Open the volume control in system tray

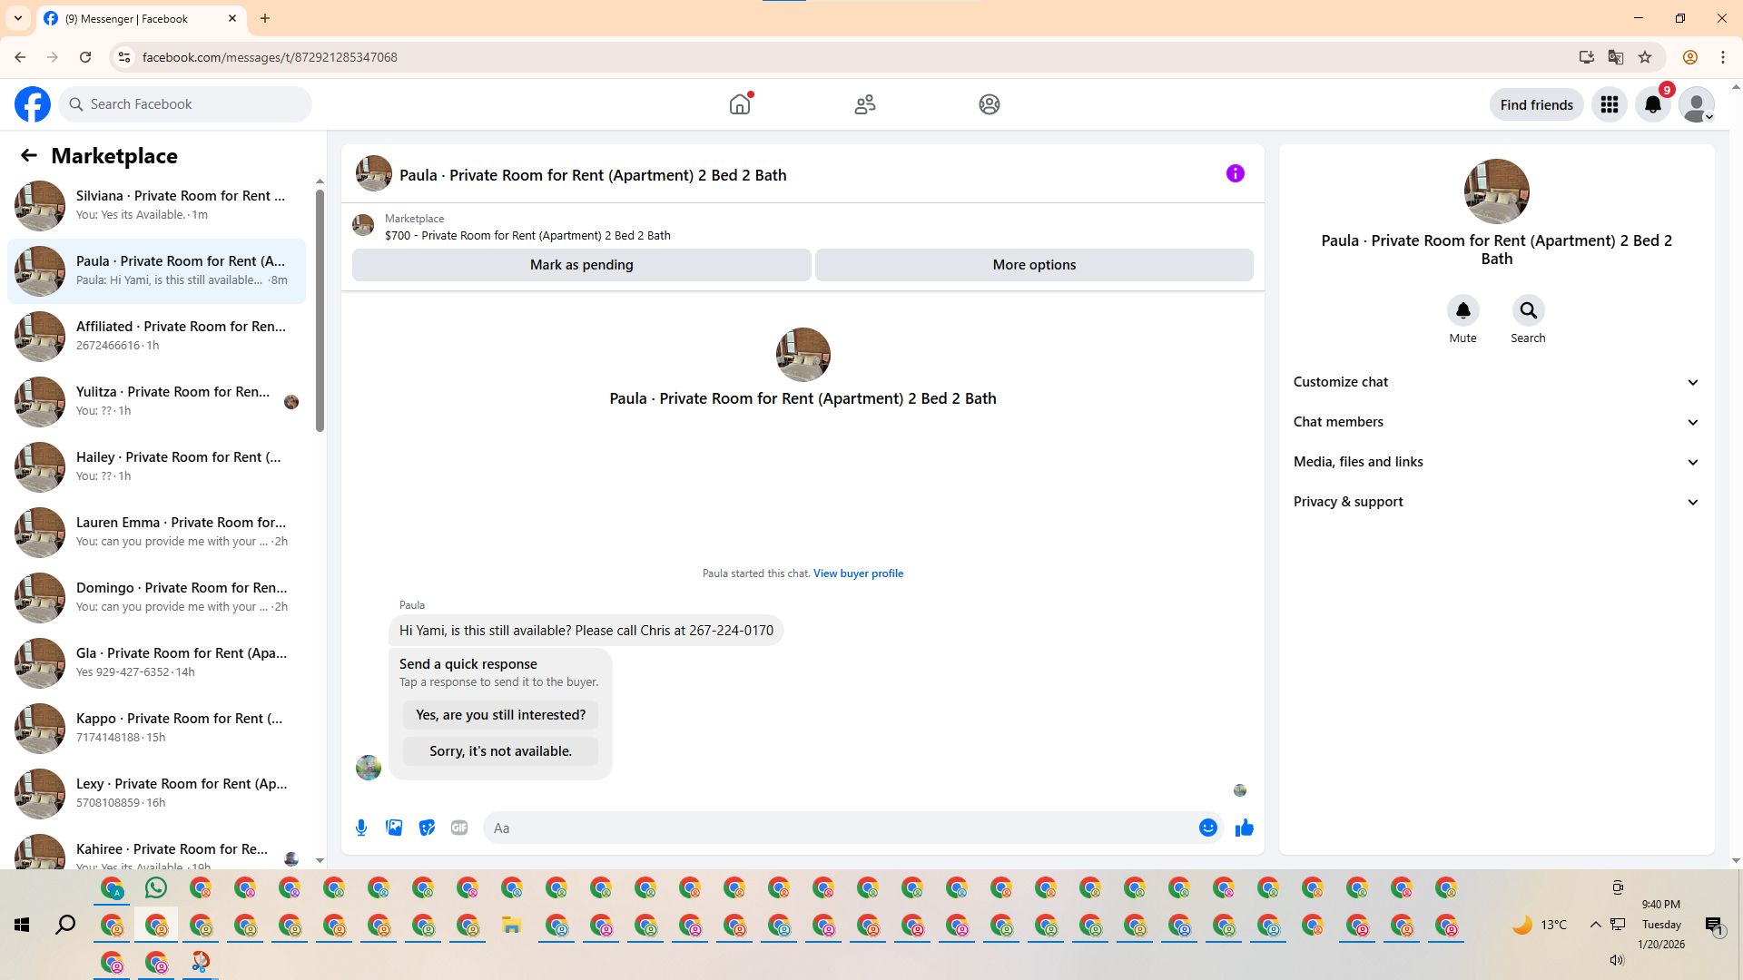(x=1617, y=960)
